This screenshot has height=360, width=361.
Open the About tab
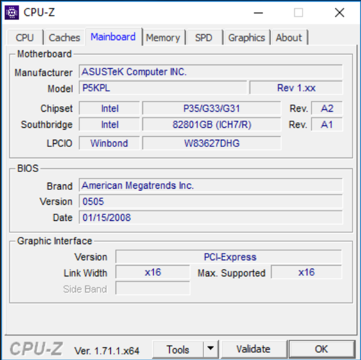[x=289, y=38]
